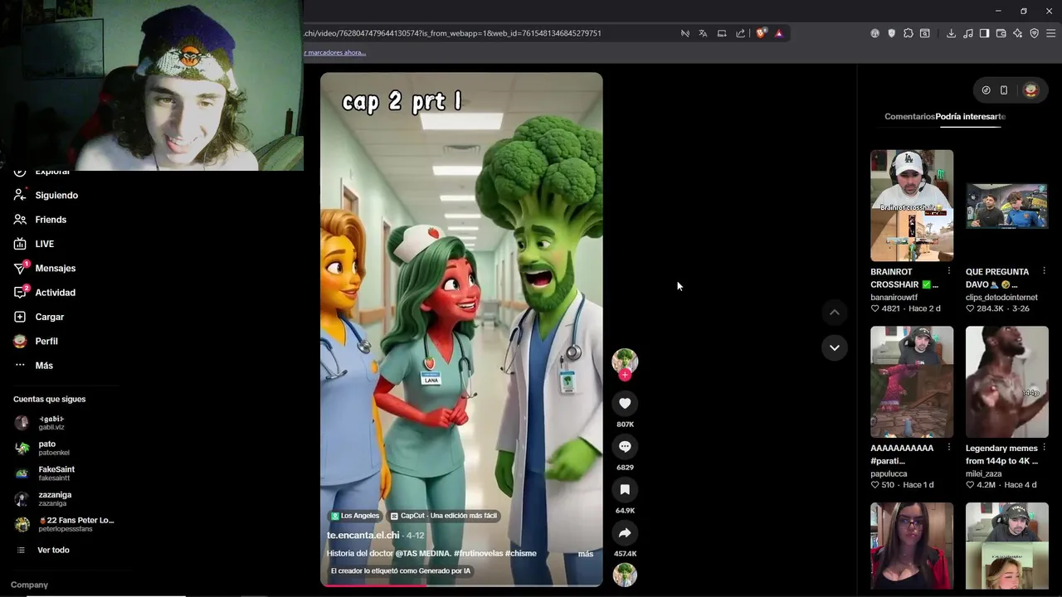Switch to the Comentarios tab
The width and height of the screenshot is (1062, 597).
[x=909, y=117]
